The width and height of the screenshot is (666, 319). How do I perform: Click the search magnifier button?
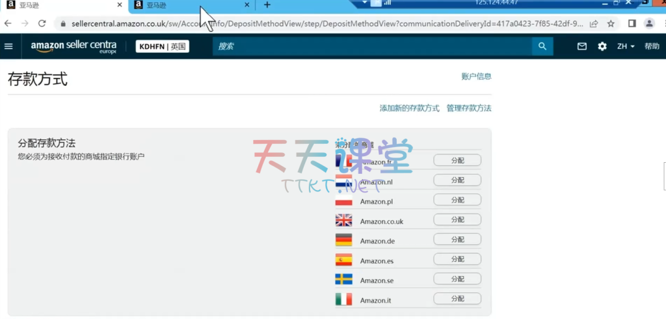[x=541, y=46]
